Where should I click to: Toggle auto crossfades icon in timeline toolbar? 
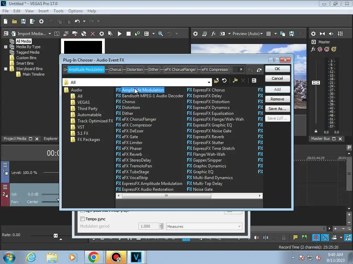tap(325, 237)
